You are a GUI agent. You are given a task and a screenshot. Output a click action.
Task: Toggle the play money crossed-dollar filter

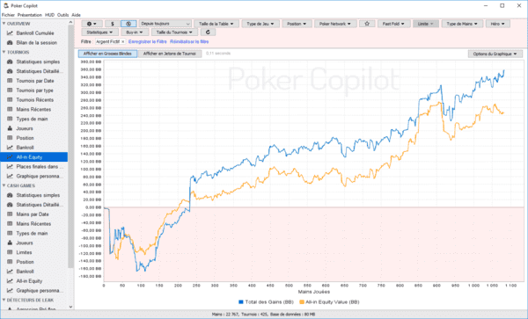(128, 24)
